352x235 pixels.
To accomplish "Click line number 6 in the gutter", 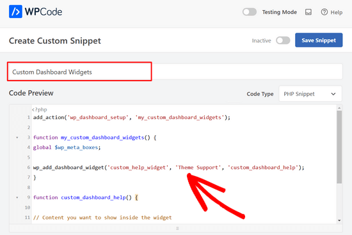I will (29, 167).
